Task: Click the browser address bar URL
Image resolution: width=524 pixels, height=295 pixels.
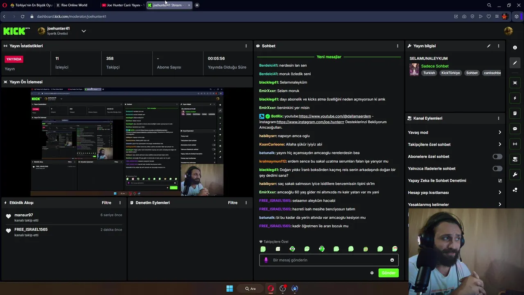Action: tap(72, 16)
